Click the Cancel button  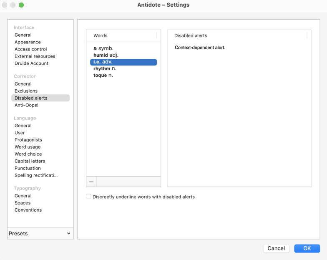(x=276, y=248)
